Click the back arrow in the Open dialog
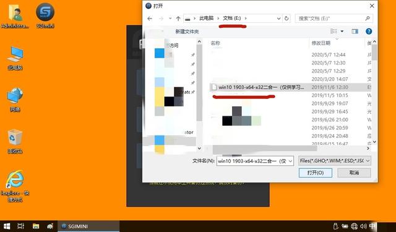This screenshot has width=396, height=232. tap(150, 19)
